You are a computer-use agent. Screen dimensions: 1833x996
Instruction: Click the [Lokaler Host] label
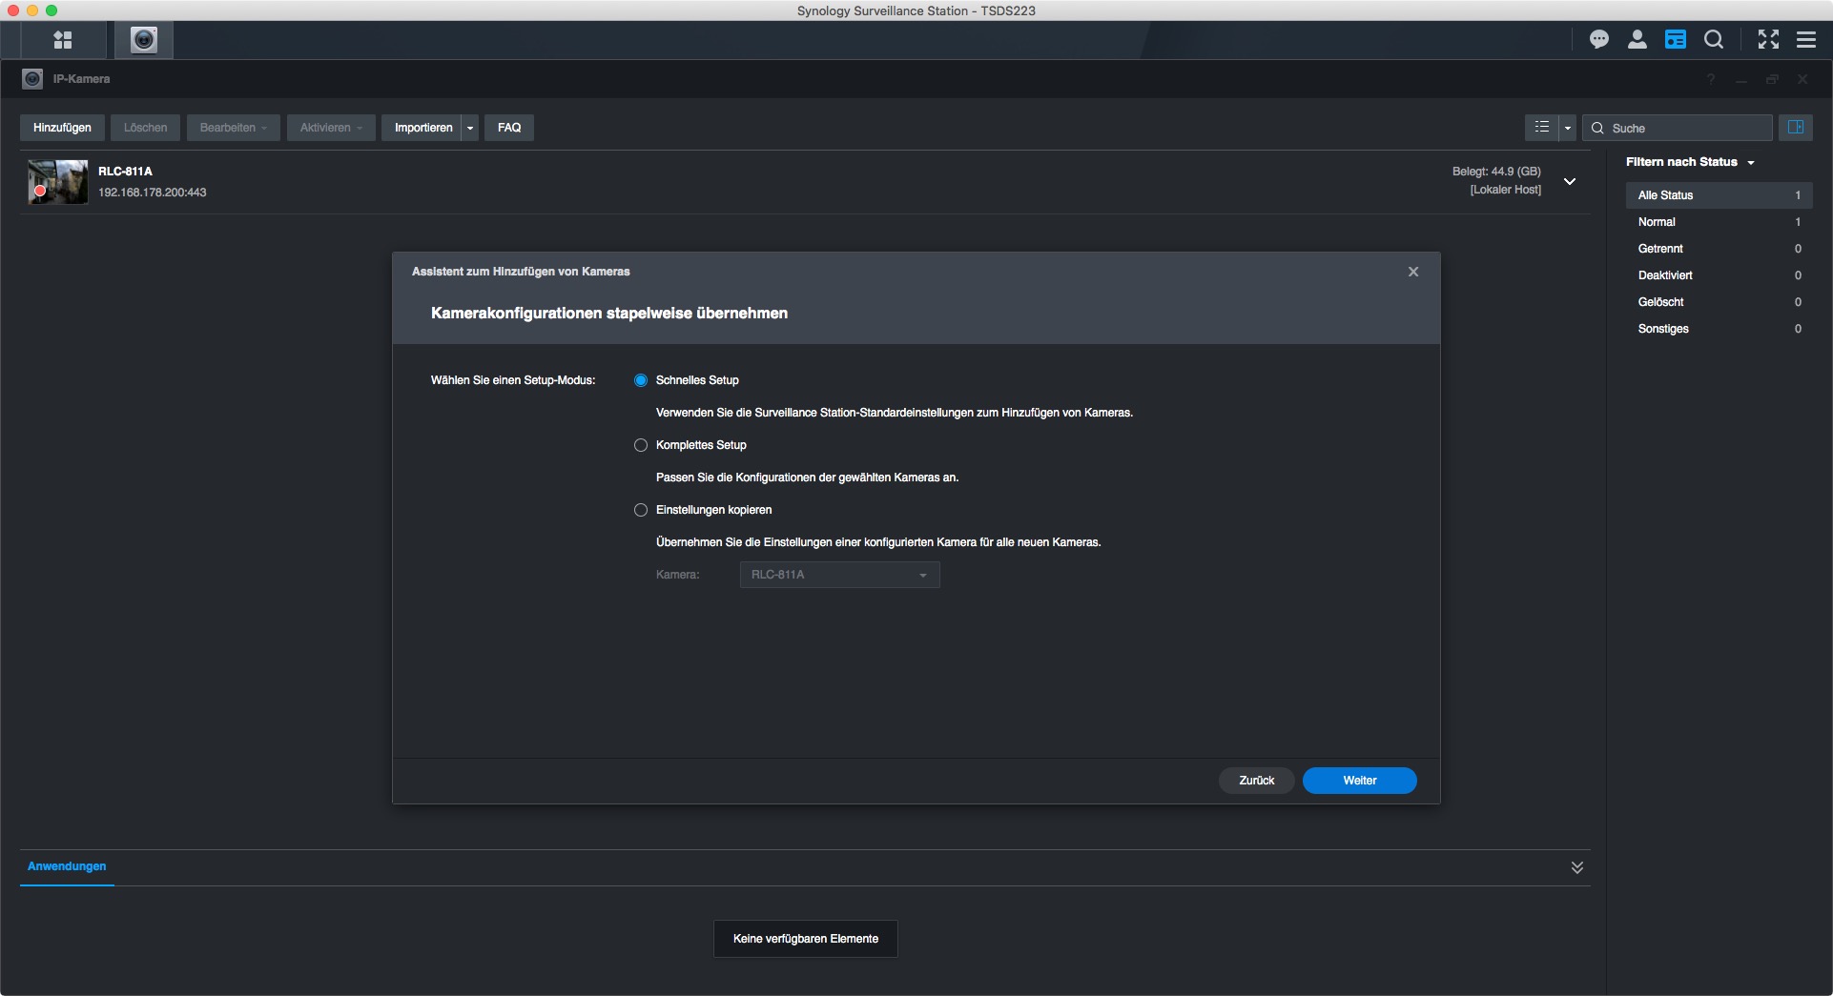1506,190
